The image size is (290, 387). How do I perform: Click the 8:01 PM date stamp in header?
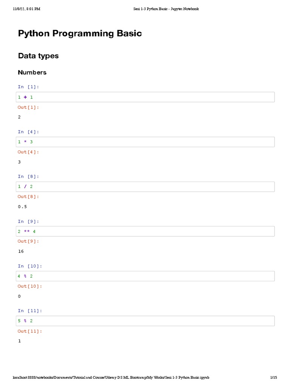pos(26,9)
